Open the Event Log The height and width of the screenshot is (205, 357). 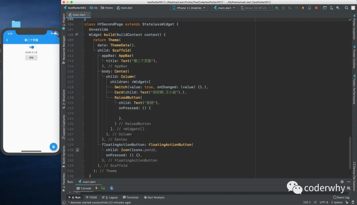click(341, 197)
